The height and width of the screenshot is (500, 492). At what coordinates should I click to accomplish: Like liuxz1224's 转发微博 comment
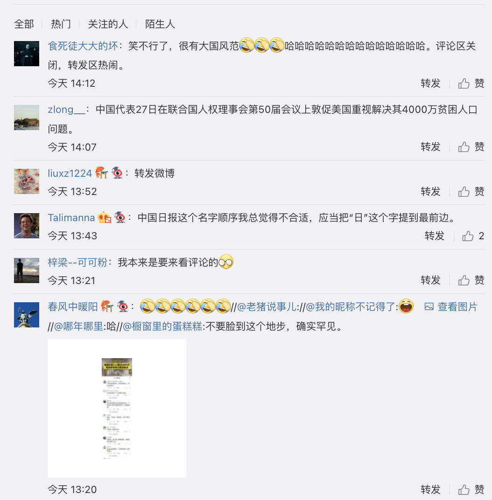tap(471, 191)
